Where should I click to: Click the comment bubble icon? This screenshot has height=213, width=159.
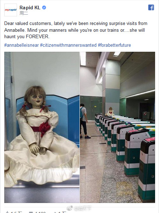point(31,212)
